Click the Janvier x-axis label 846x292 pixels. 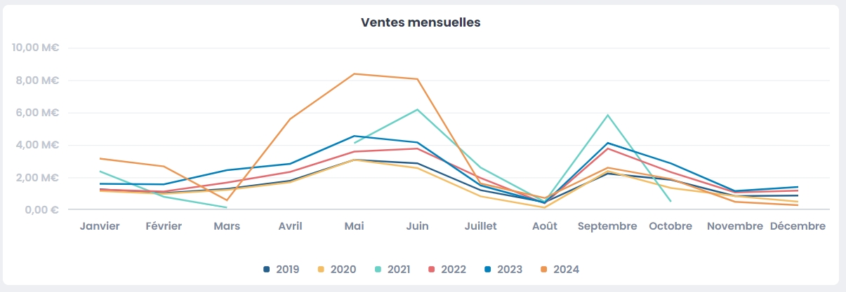[100, 226]
